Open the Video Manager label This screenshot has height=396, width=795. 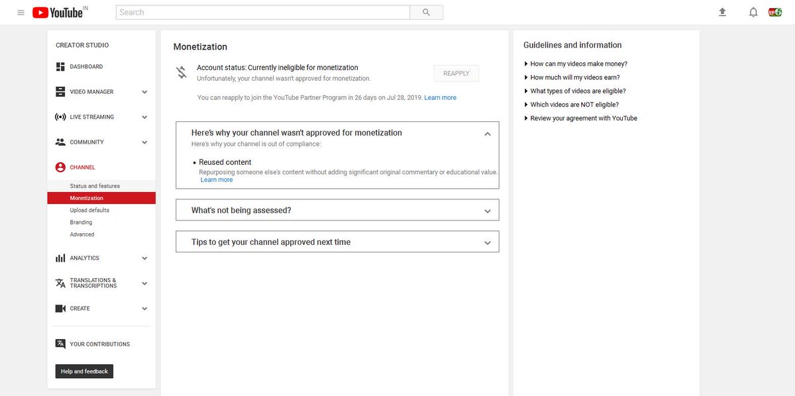point(91,92)
